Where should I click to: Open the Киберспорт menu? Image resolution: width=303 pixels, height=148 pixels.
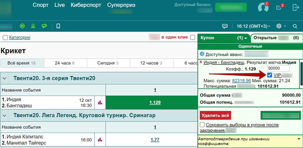[x=86, y=5]
